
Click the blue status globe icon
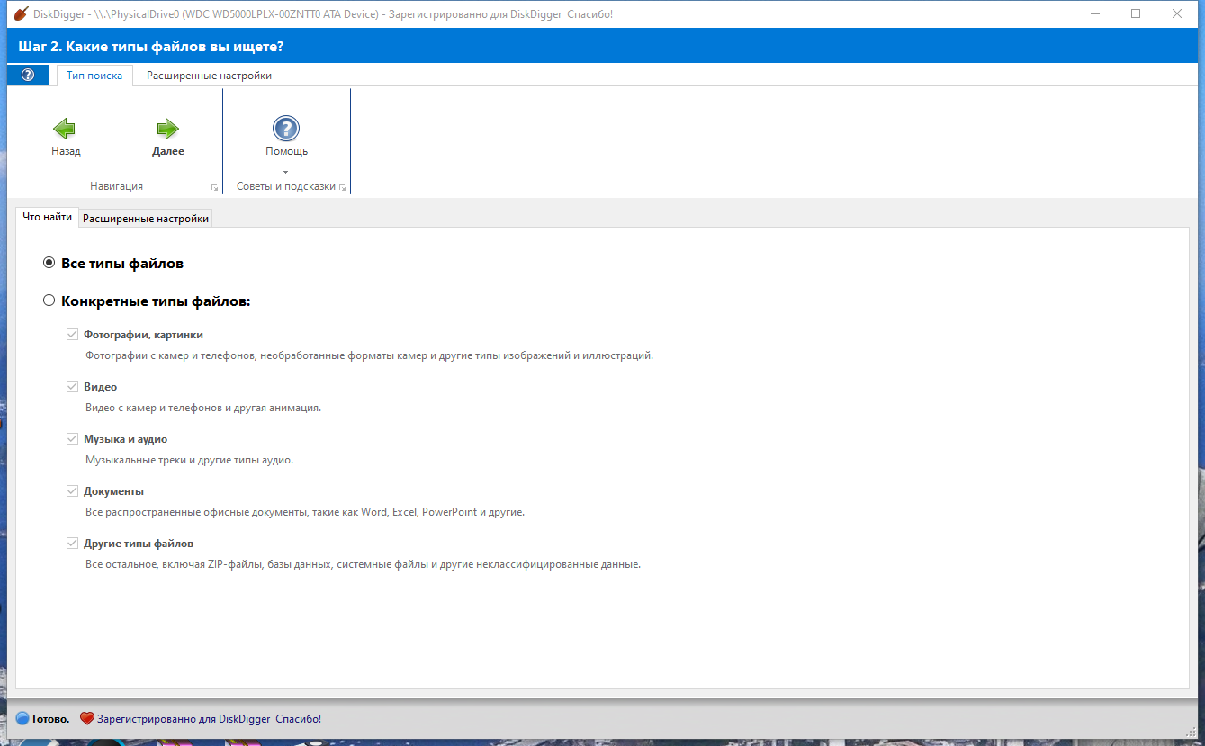click(22, 719)
